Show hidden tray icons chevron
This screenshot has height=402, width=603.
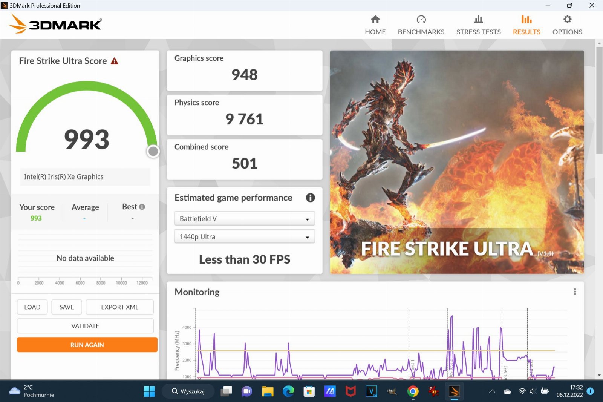[492, 391]
